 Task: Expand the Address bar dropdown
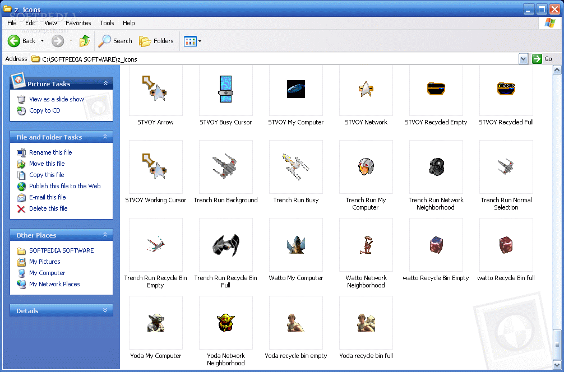tap(523, 59)
